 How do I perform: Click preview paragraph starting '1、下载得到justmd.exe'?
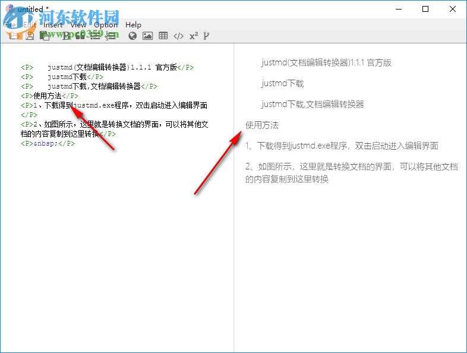tap(342, 146)
